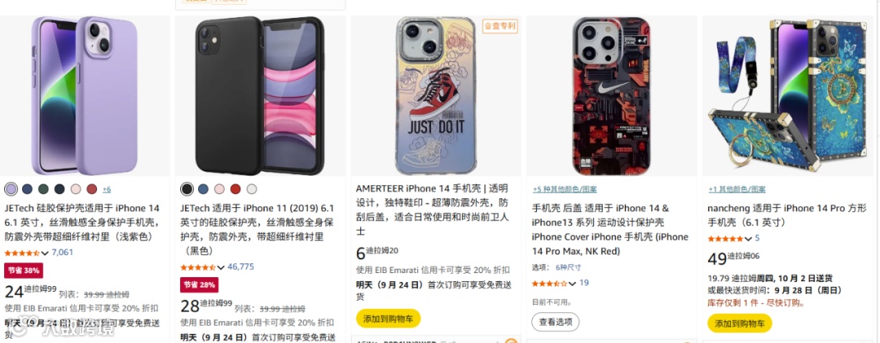The image size is (880, 343).
Task: Select the light purple color swatch
Action: [11, 189]
